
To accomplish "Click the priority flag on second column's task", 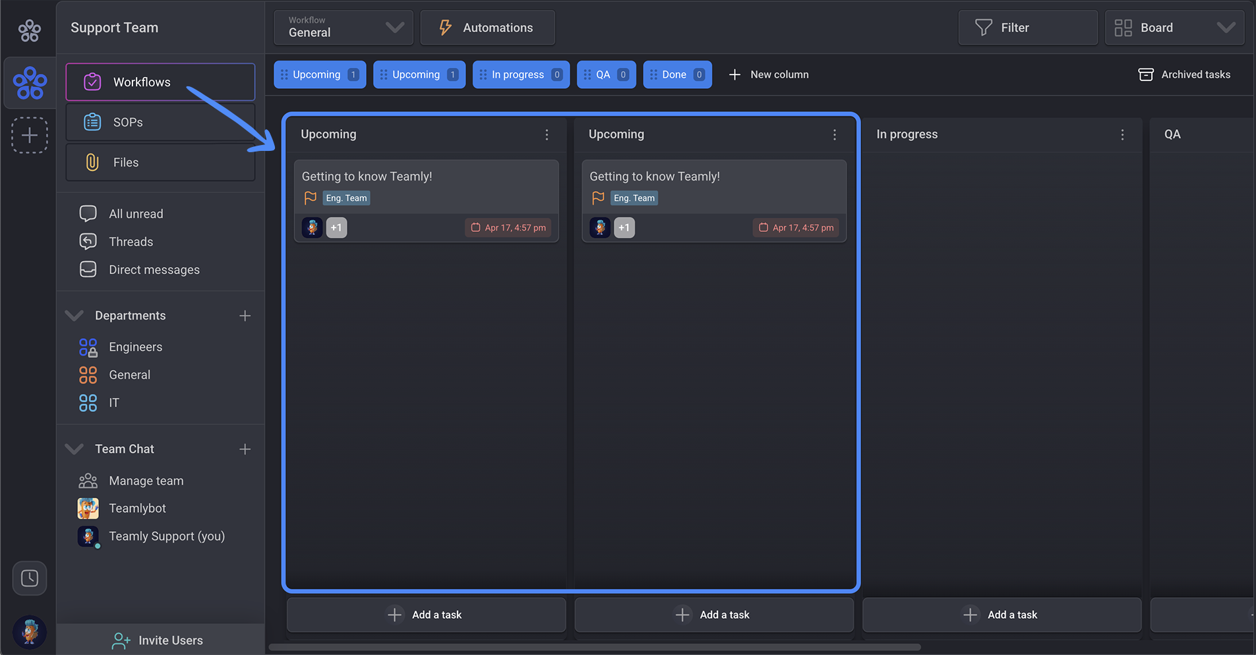I will tap(598, 198).
